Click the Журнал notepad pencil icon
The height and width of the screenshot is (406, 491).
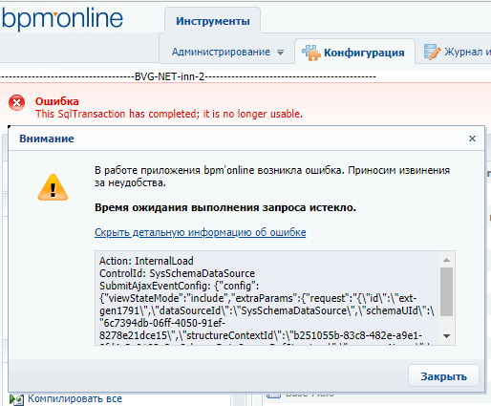point(432,52)
